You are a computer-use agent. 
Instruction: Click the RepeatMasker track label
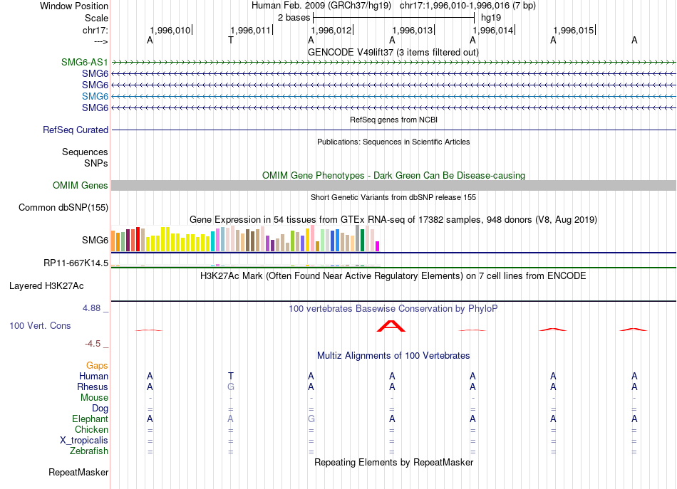coord(78,472)
